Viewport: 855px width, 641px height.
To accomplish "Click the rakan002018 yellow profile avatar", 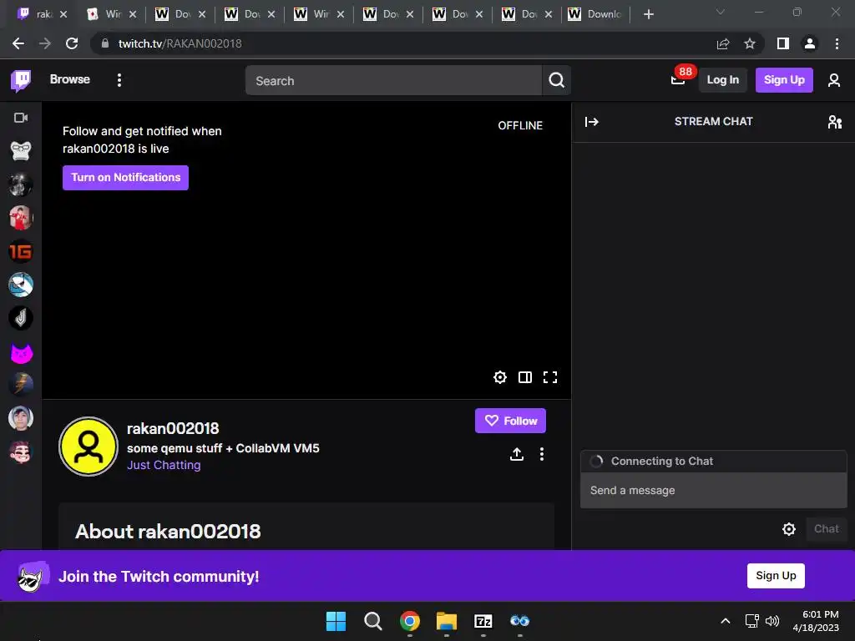I will pyautogui.click(x=89, y=447).
